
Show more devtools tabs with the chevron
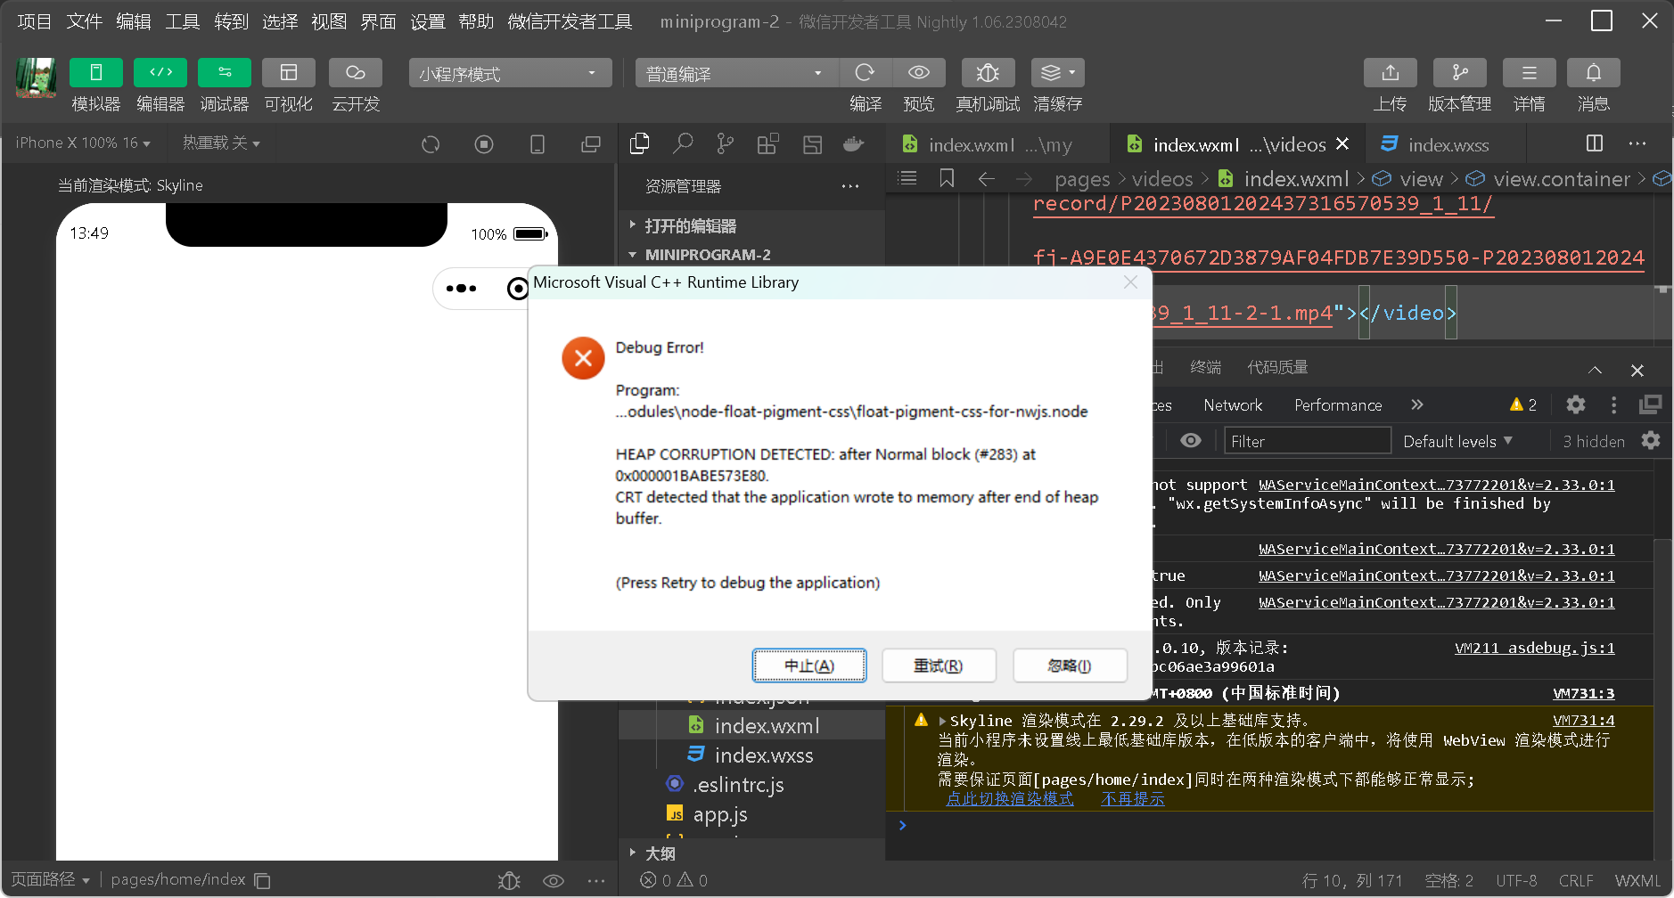point(1417,404)
